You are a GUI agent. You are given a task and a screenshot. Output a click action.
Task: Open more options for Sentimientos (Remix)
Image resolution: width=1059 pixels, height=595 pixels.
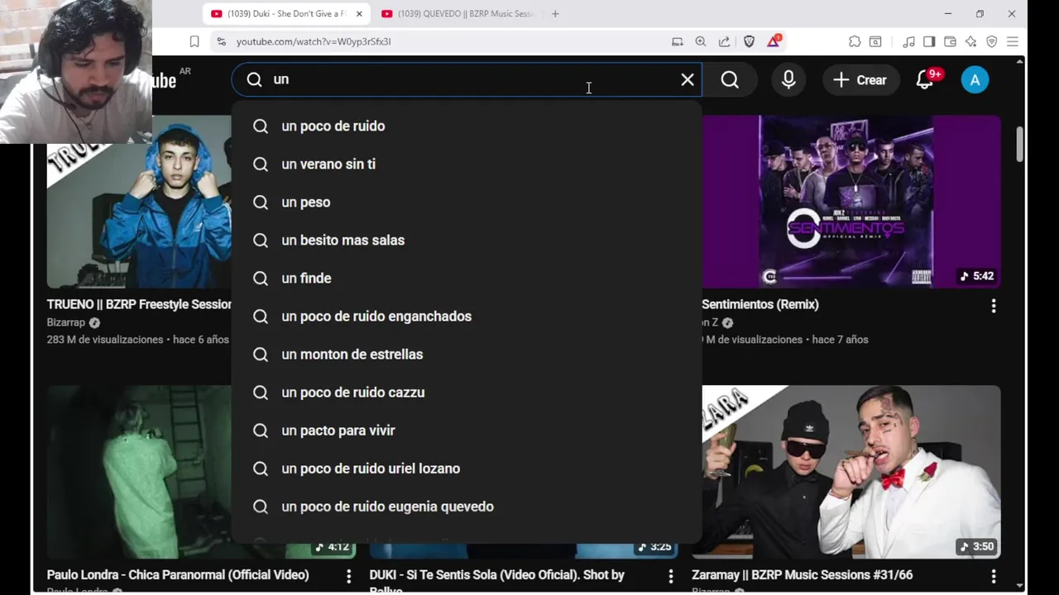point(994,306)
